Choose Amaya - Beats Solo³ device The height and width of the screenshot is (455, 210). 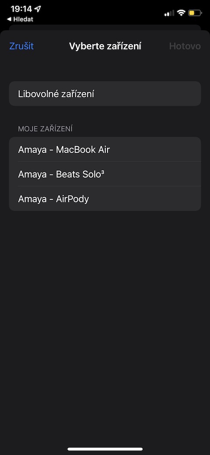105,174
